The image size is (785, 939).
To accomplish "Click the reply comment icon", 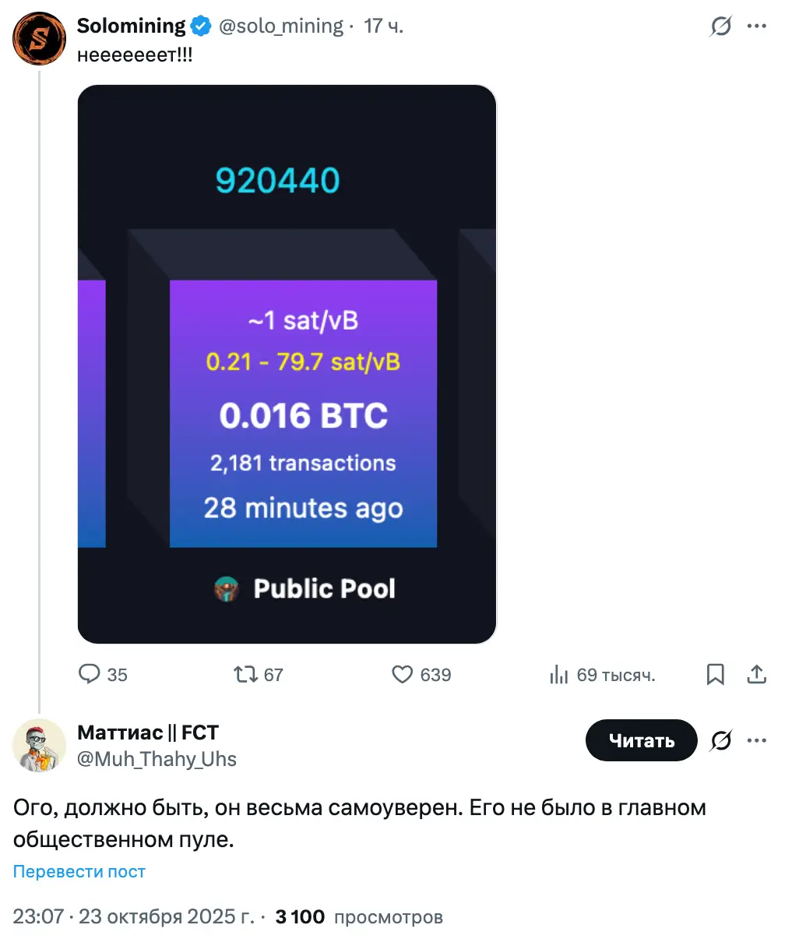I will tap(90, 674).
